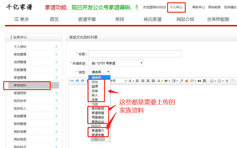Open the line spacing dropdown arrow

(177, 81)
